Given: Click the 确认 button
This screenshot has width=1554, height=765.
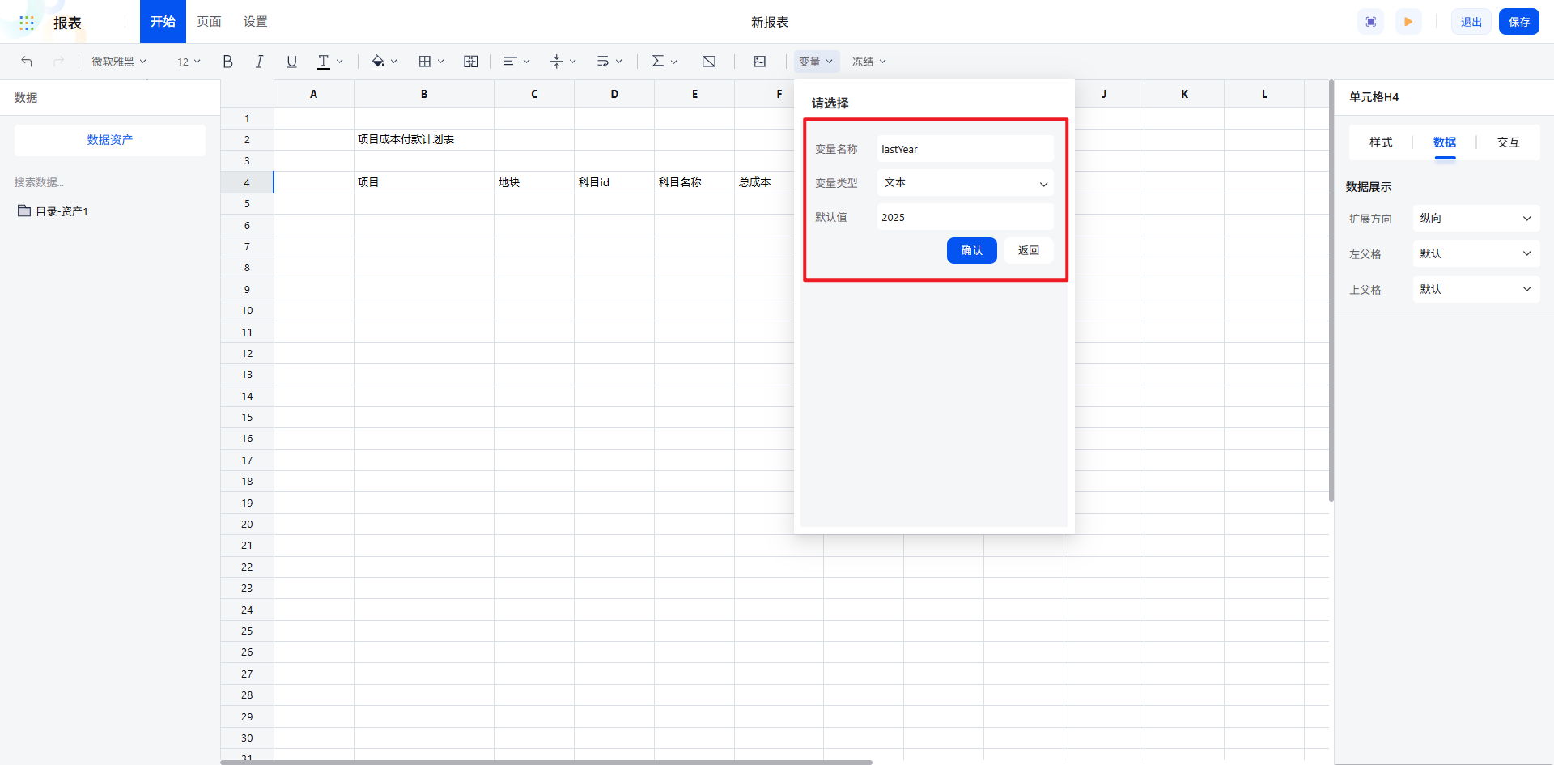Looking at the screenshot, I should click(x=971, y=251).
